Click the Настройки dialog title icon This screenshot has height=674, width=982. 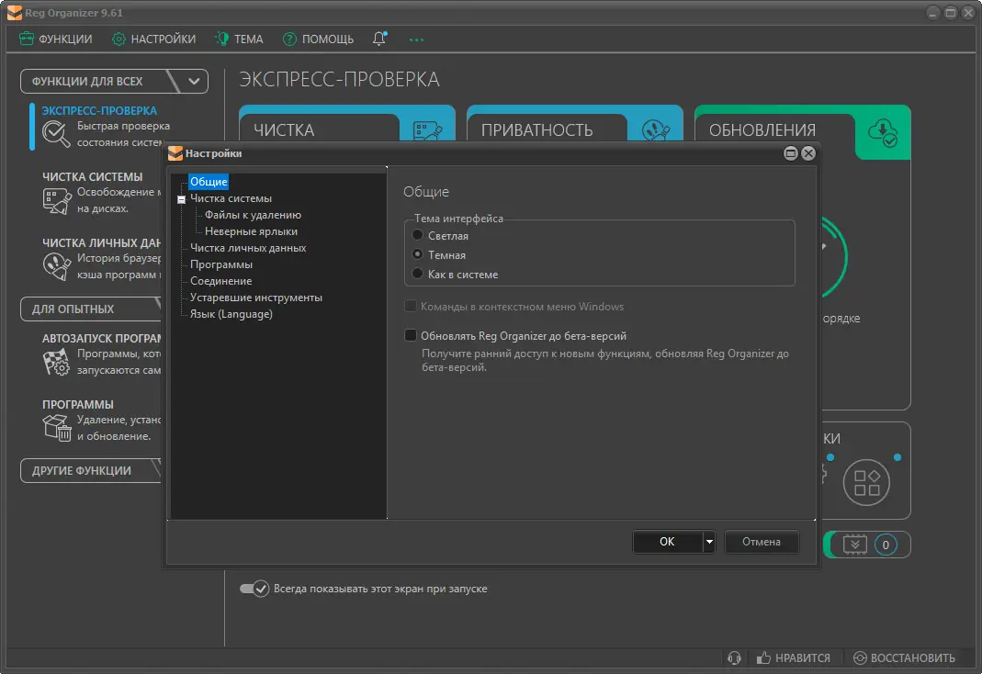[x=175, y=153]
